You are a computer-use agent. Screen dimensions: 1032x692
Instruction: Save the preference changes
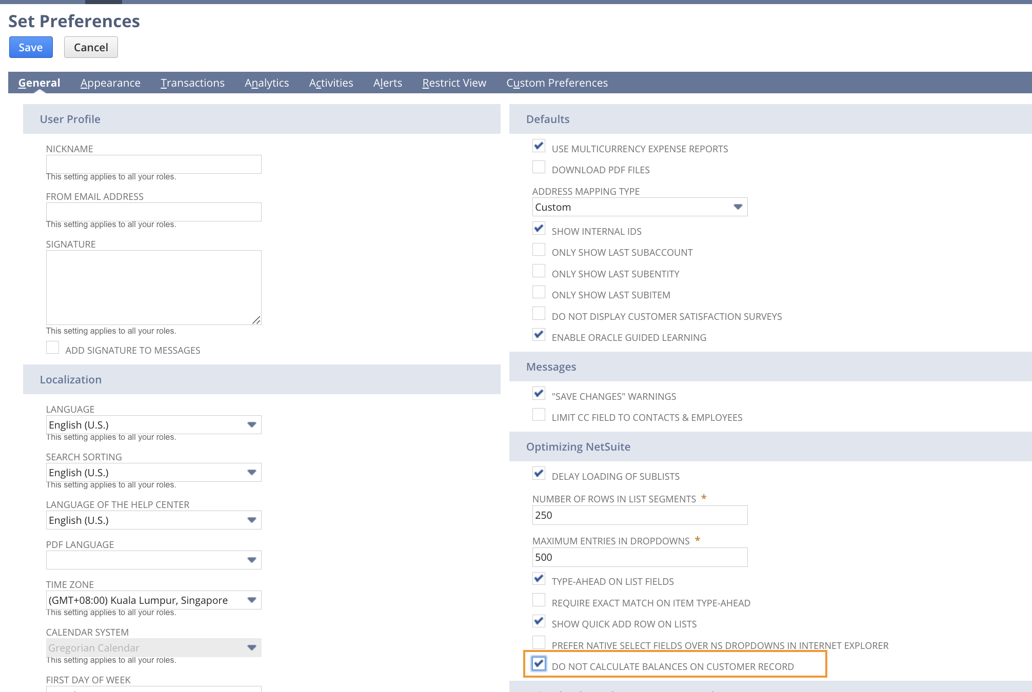tap(30, 47)
